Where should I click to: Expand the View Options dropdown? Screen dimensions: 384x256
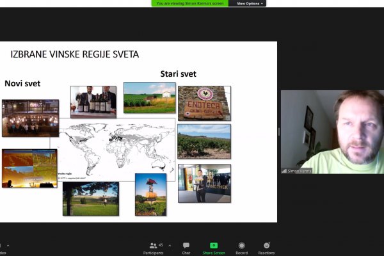(248, 3)
